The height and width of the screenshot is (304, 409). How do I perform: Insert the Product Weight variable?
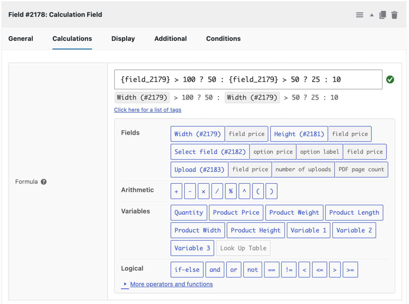(x=294, y=213)
